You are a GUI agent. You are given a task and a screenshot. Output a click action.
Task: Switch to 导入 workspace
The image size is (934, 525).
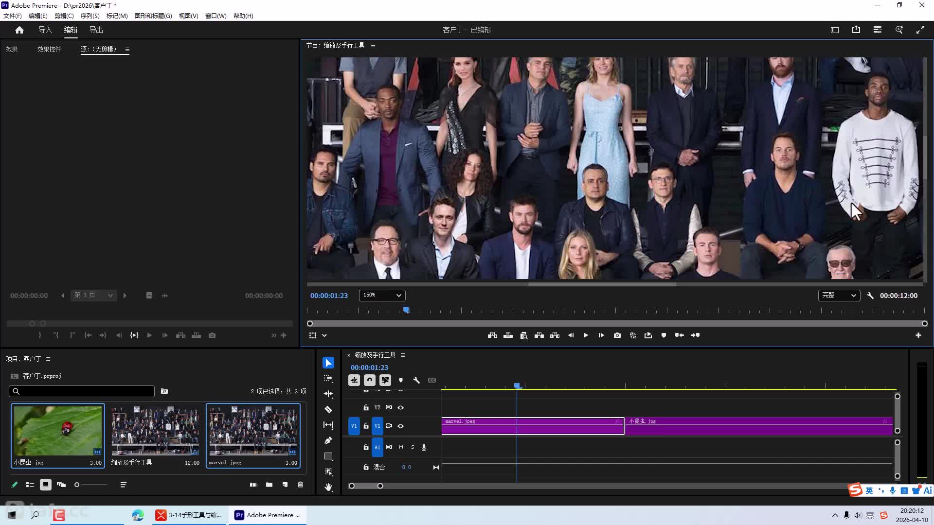click(x=45, y=30)
